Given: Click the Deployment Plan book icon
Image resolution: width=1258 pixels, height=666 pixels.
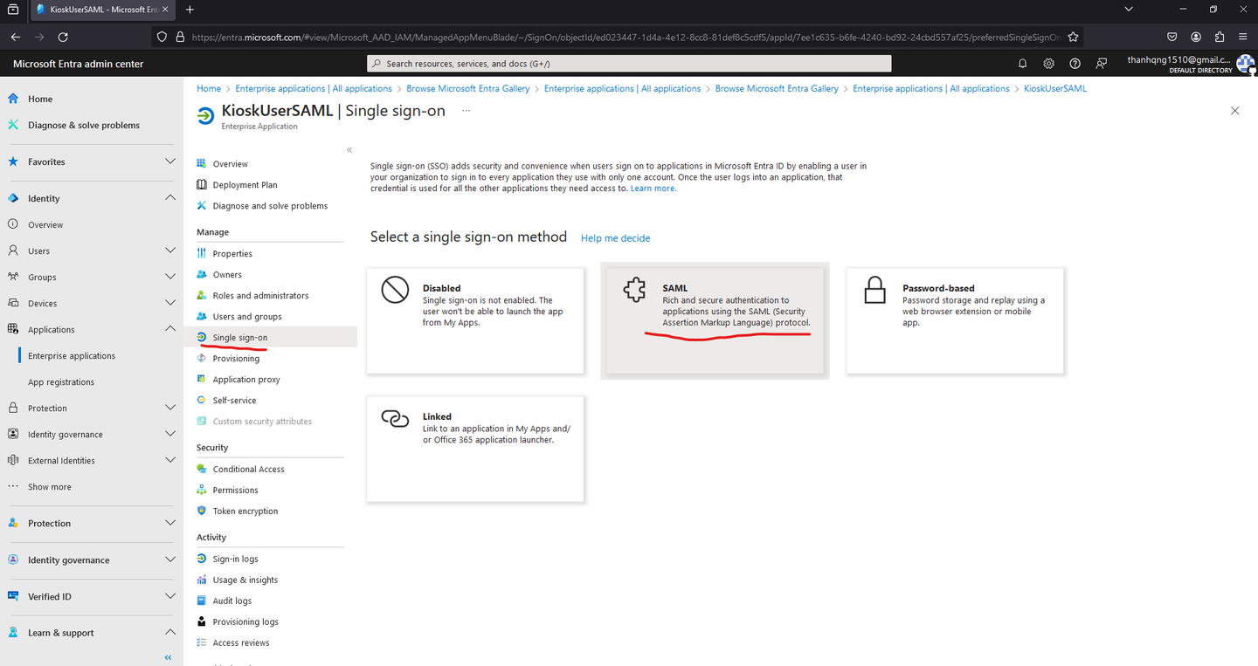Looking at the screenshot, I should [202, 184].
